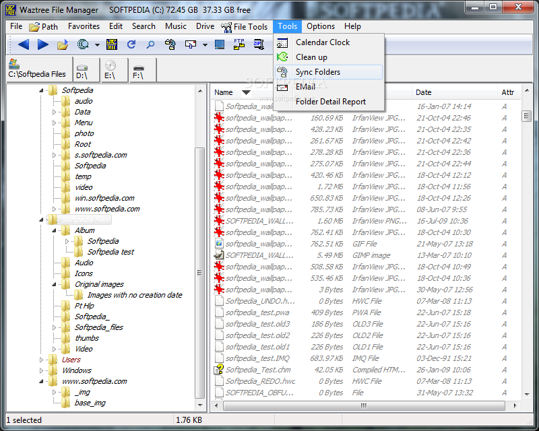
Task: Open dropdown arrow next to email icon
Action: (x=205, y=44)
